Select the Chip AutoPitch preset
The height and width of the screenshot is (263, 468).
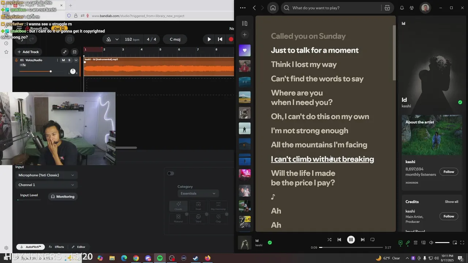(x=218, y=218)
